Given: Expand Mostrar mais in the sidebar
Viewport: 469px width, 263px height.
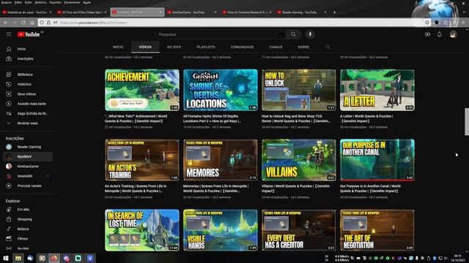Looking at the screenshot, I should click(28, 123).
